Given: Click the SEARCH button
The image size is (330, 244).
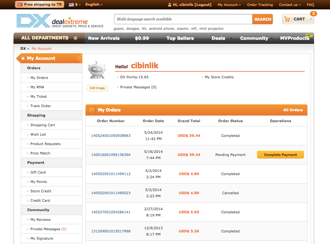Looking at the screenshot, I should point(262,19).
